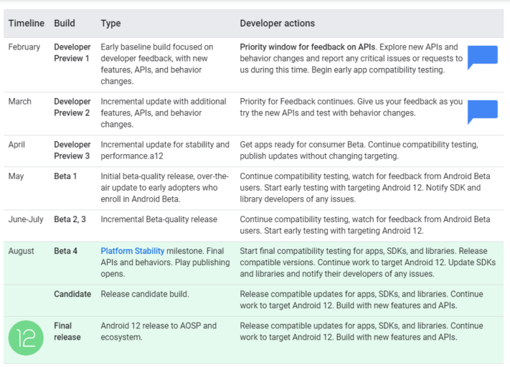Image resolution: width=510 pixels, height=367 pixels.
Task: Open the Platform Stability link
Action: [x=133, y=251]
